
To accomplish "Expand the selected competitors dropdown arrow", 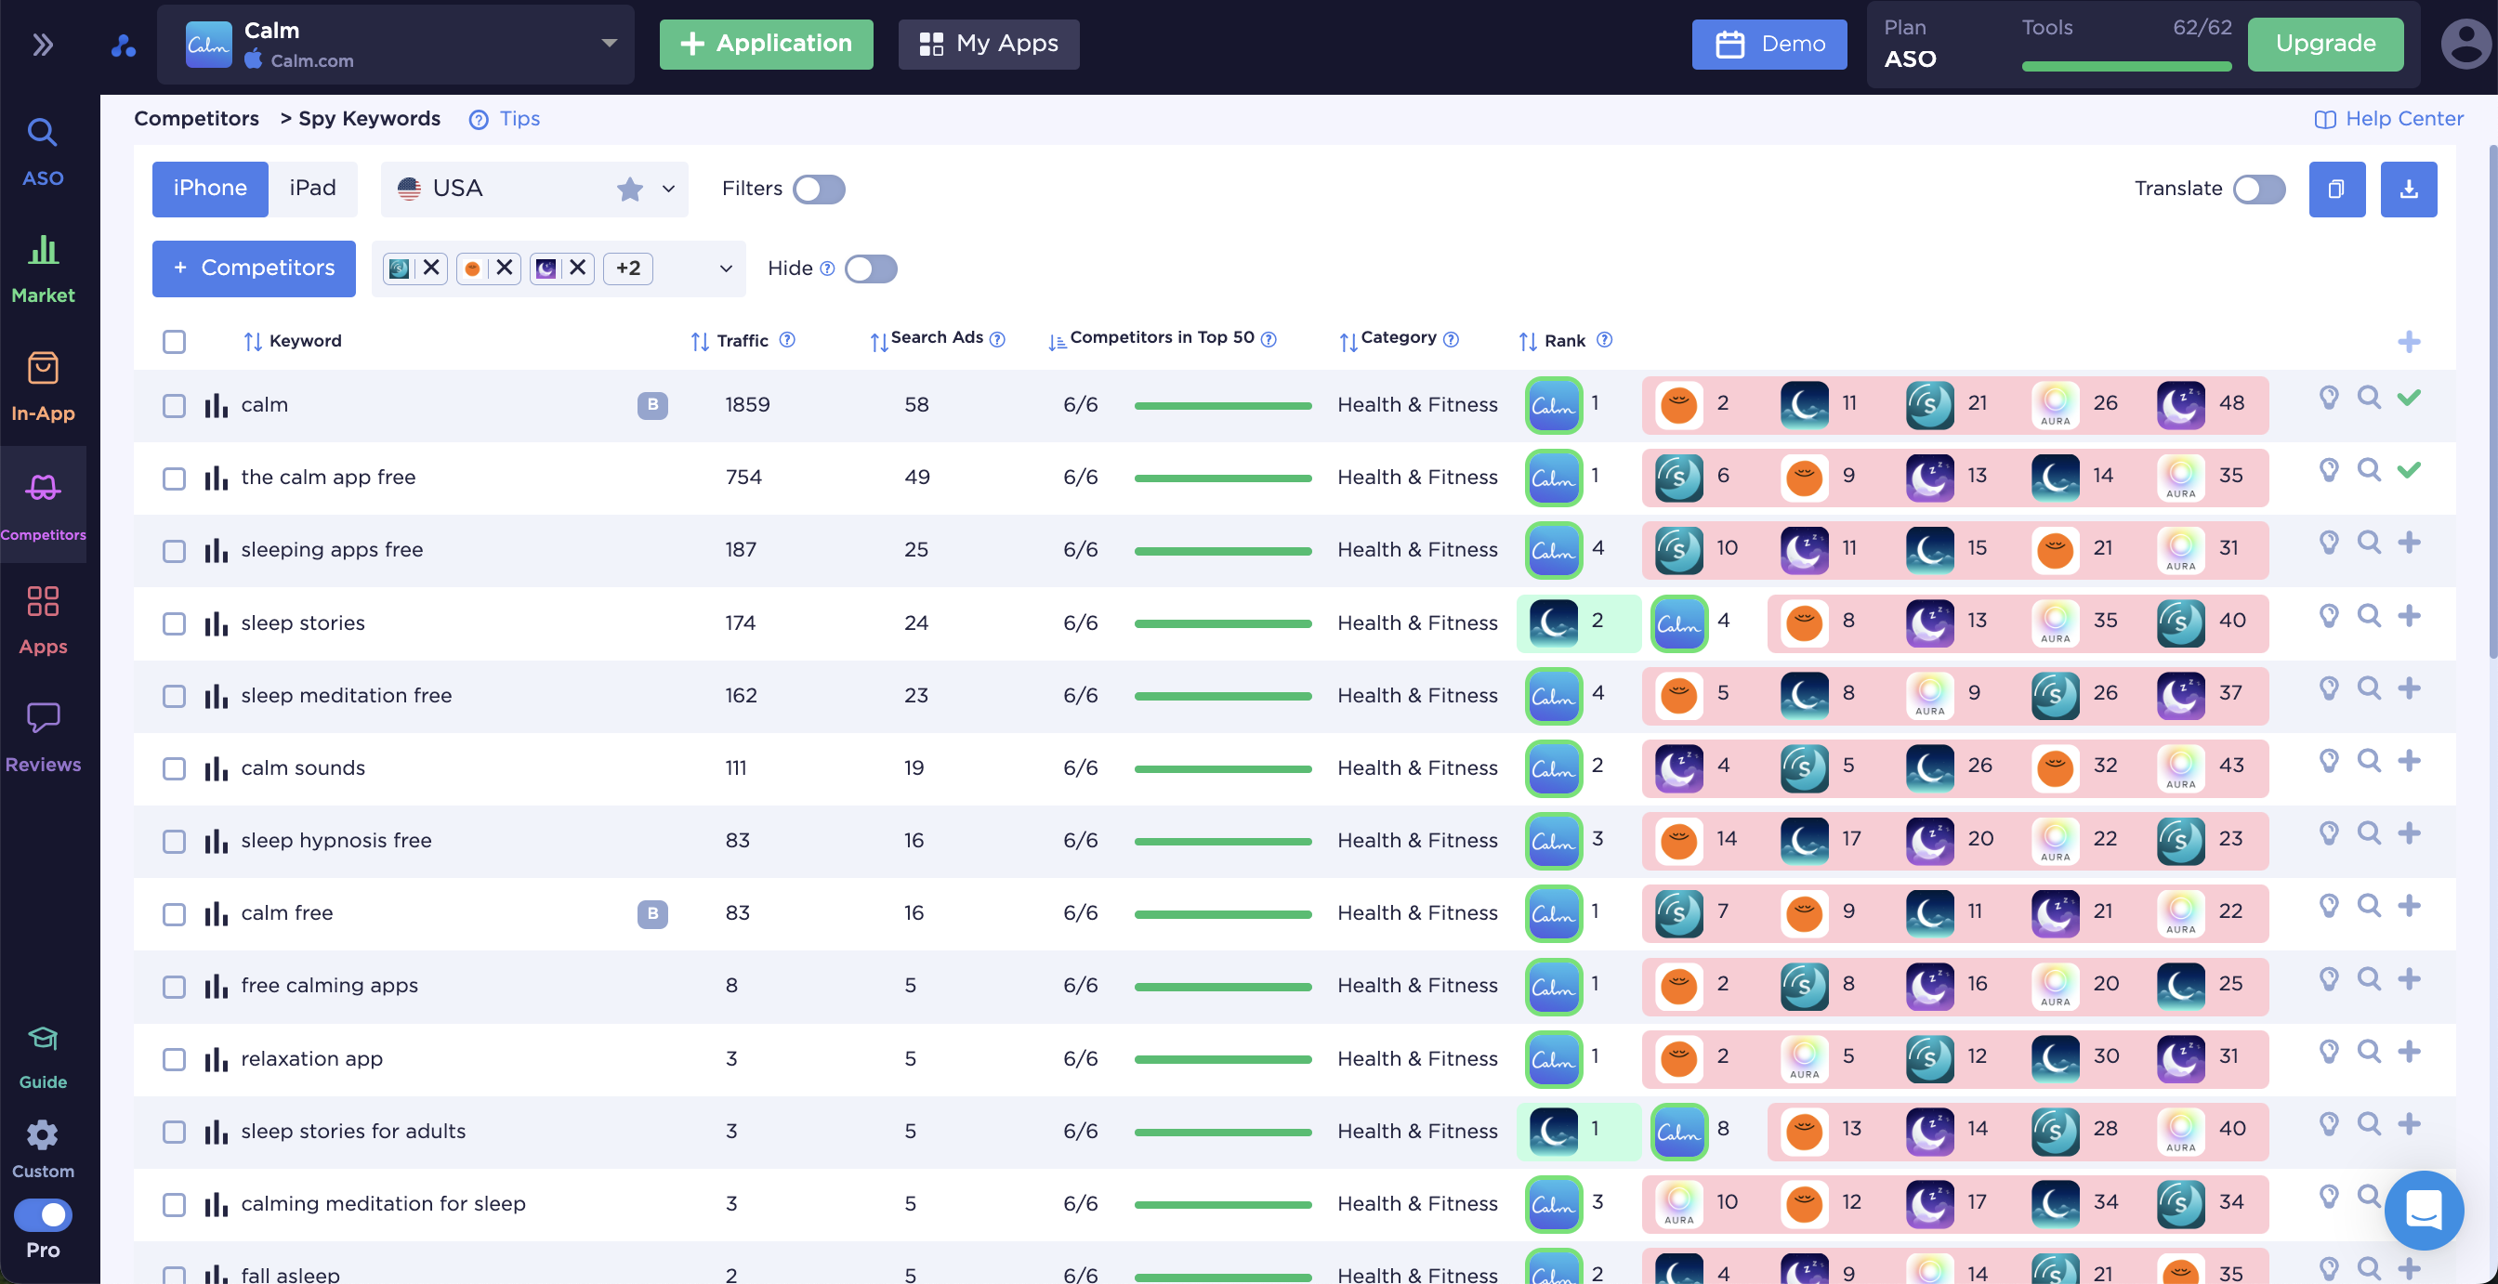I will point(726,269).
